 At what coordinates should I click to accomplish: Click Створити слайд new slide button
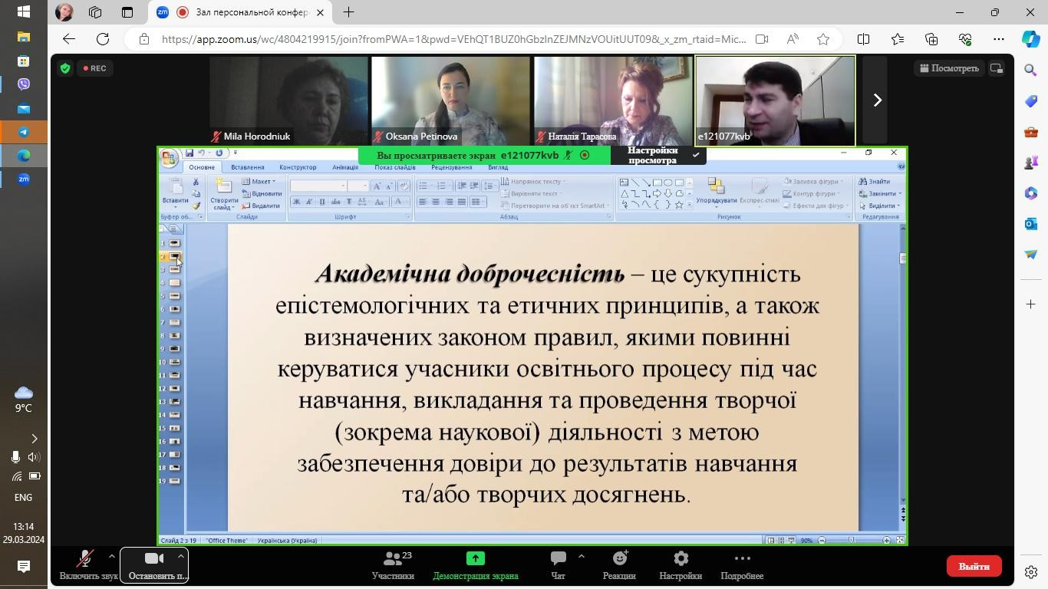(224, 194)
